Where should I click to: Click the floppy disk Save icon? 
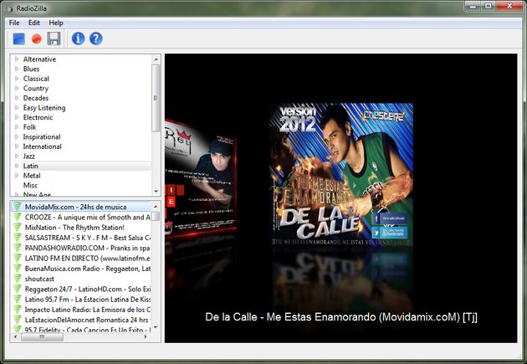(54, 38)
